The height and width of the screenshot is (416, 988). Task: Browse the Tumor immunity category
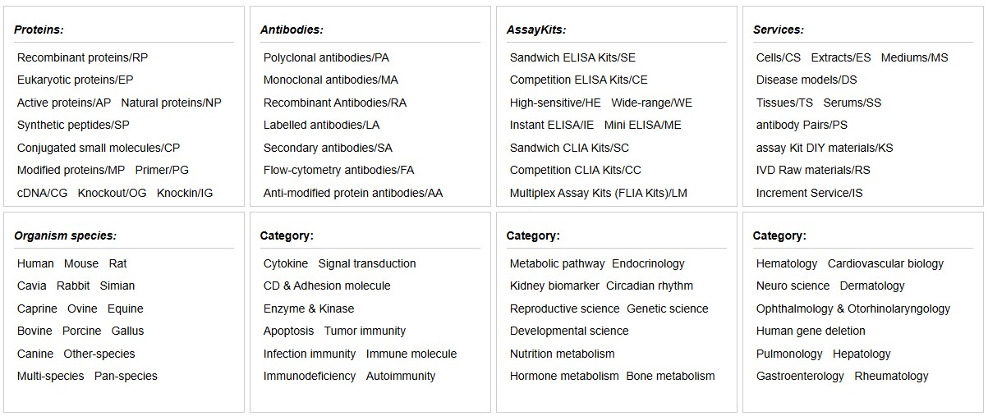(365, 331)
